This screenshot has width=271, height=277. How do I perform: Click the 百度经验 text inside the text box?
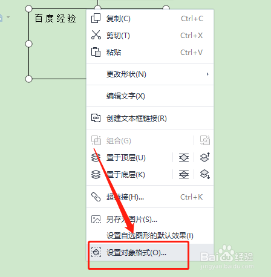55,18
